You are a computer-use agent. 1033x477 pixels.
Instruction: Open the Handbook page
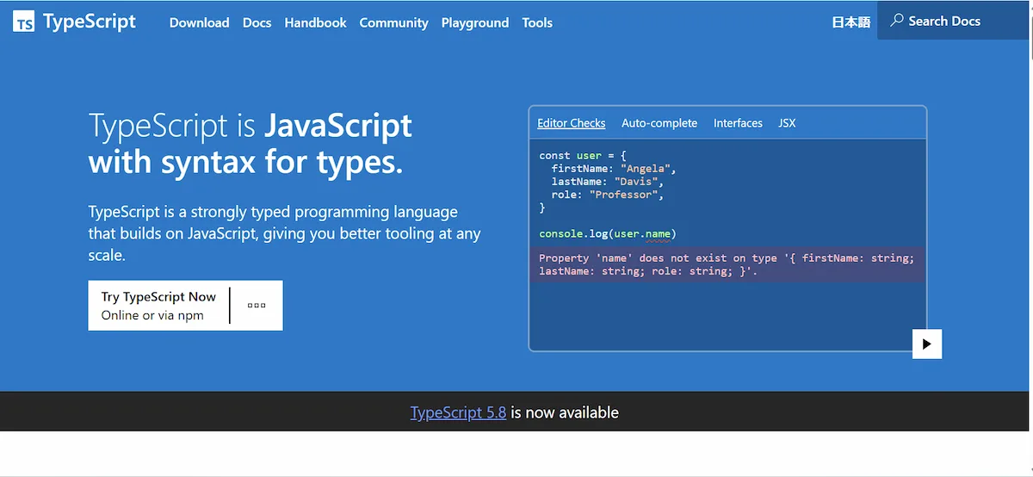pyautogui.click(x=315, y=22)
